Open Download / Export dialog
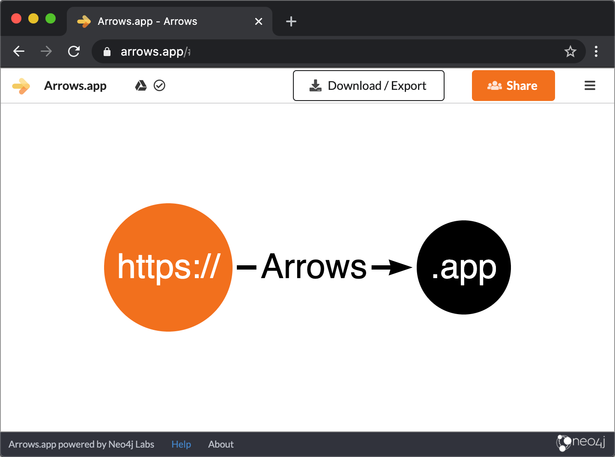The height and width of the screenshot is (457, 615). [x=369, y=86]
